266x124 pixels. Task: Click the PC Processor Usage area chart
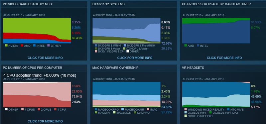(216, 31)
